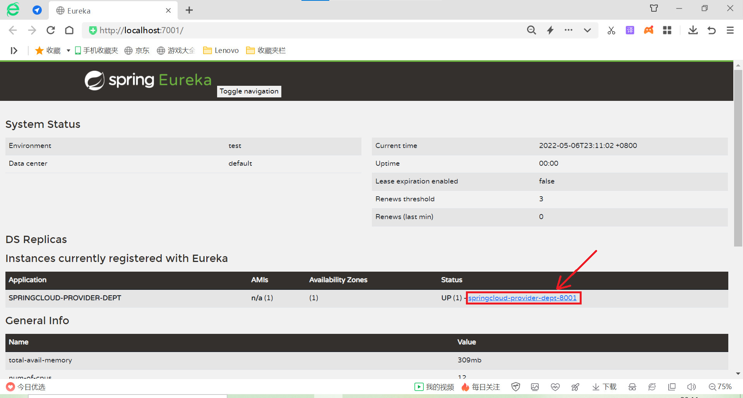Image resolution: width=743 pixels, height=398 pixels.
Task: Toggle page sound with the speaker icon
Action: 692,387
